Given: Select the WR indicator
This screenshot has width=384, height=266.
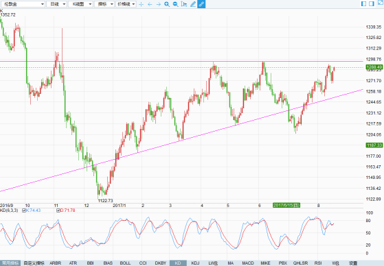Looking at the screenshot, I should tap(335, 263).
